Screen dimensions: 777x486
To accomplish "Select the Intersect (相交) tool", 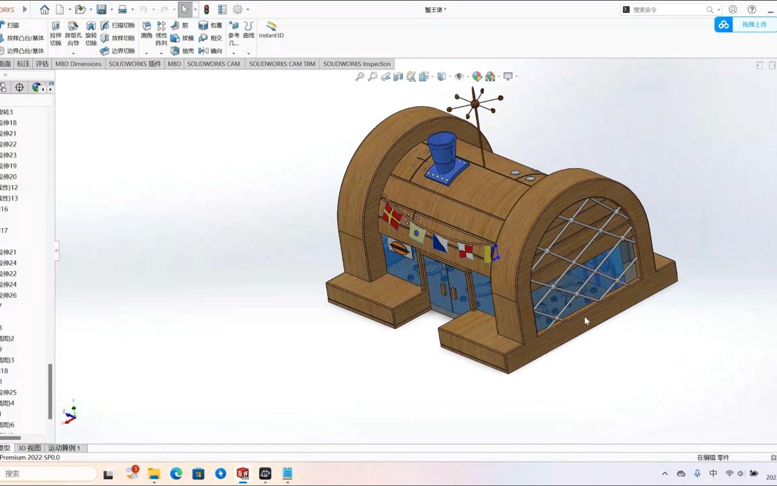I will tap(210, 38).
